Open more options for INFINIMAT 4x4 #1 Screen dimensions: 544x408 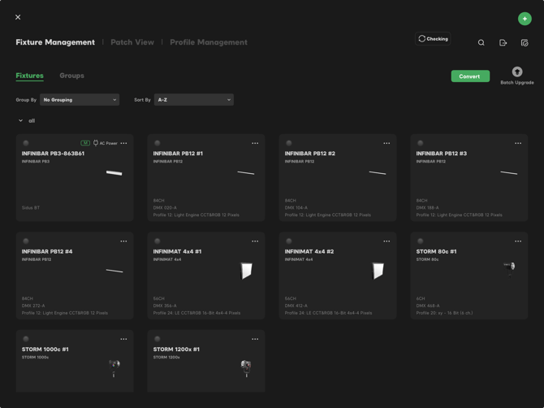tap(255, 241)
